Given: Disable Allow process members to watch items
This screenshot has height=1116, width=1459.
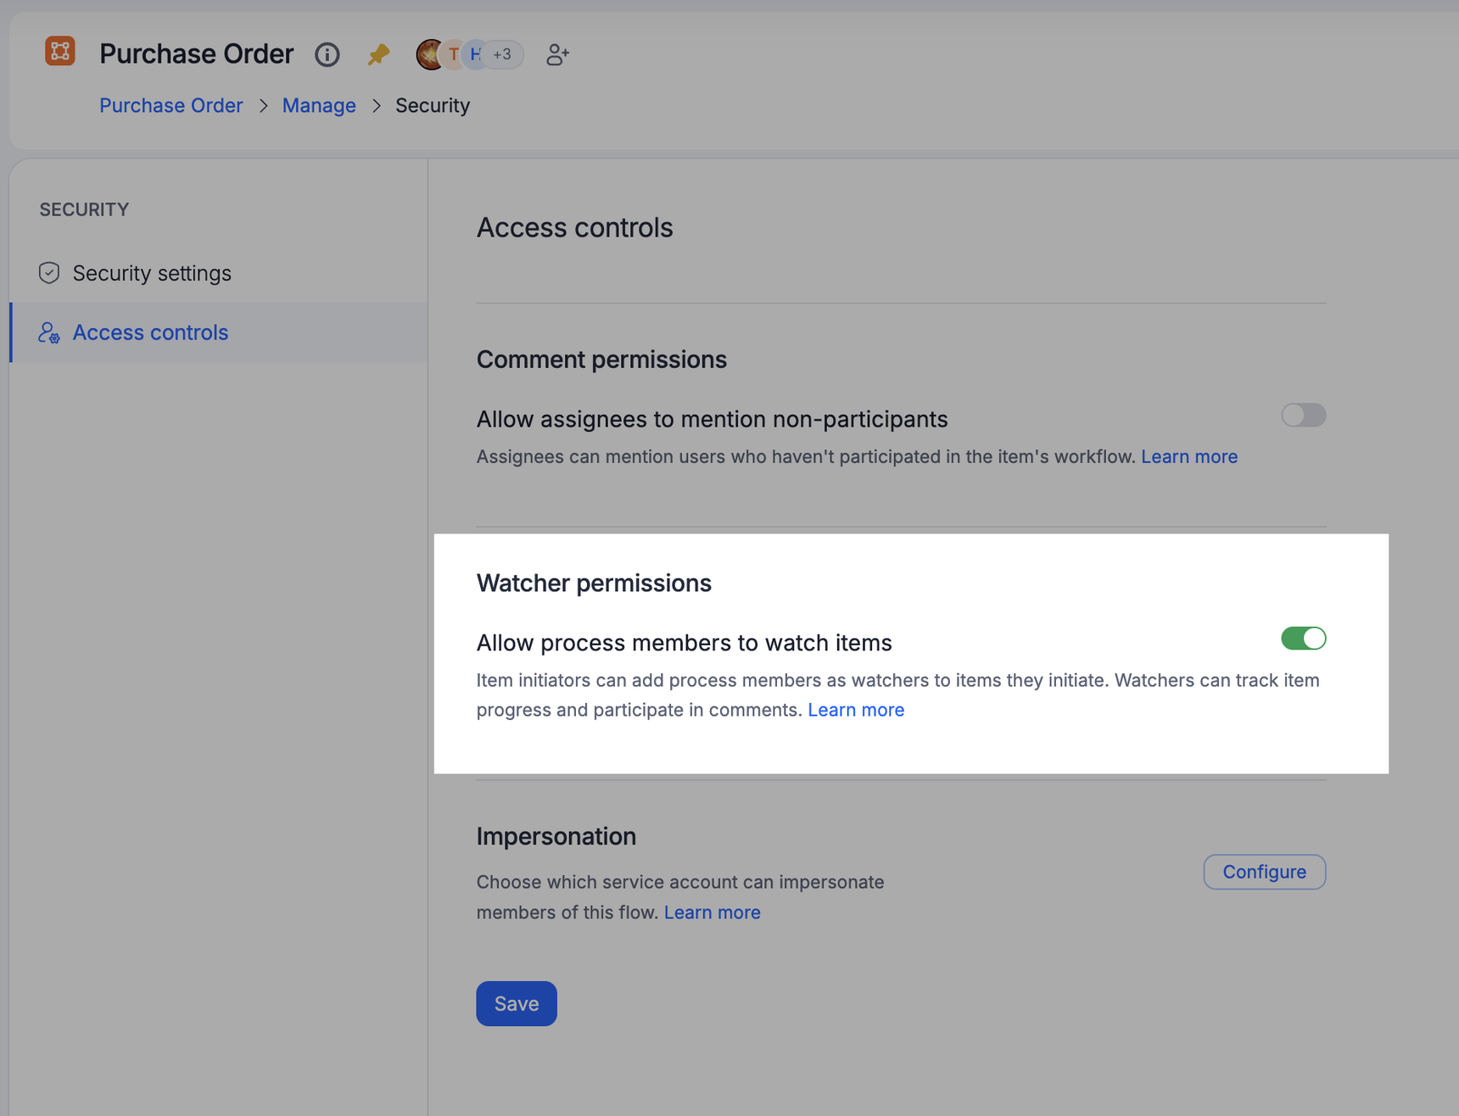Looking at the screenshot, I should tap(1303, 639).
